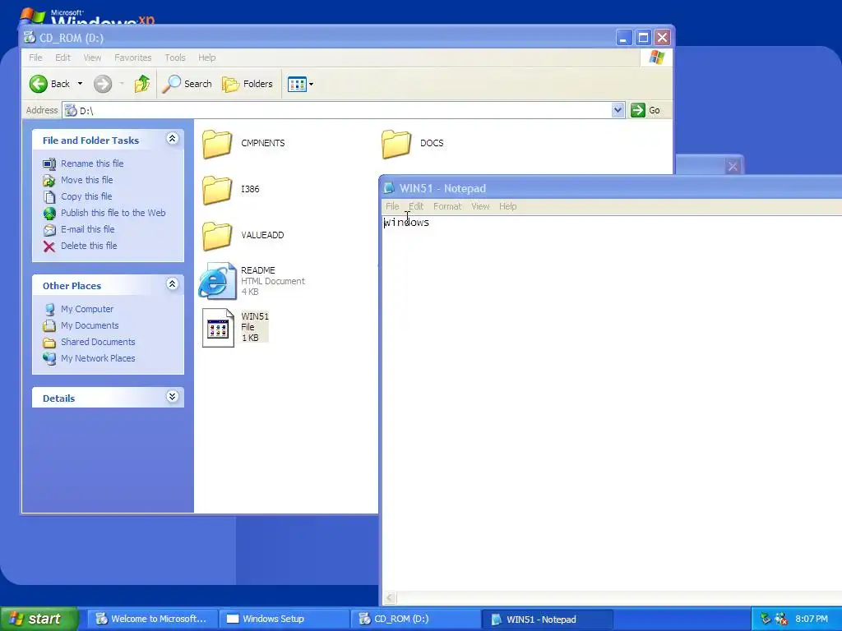Image resolution: width=842 pixels, height=631 pixels.
Task: Select the WIN51 file icon
Action: [218, 327]
